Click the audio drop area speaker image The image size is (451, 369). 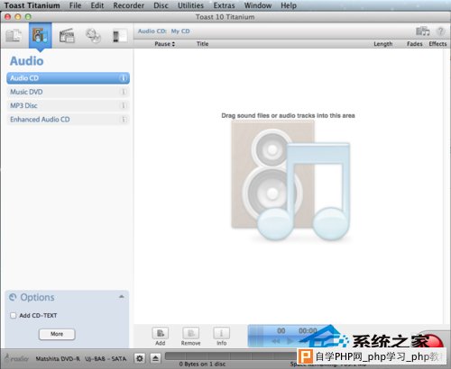pyautogui.click(x=290, y=180)
